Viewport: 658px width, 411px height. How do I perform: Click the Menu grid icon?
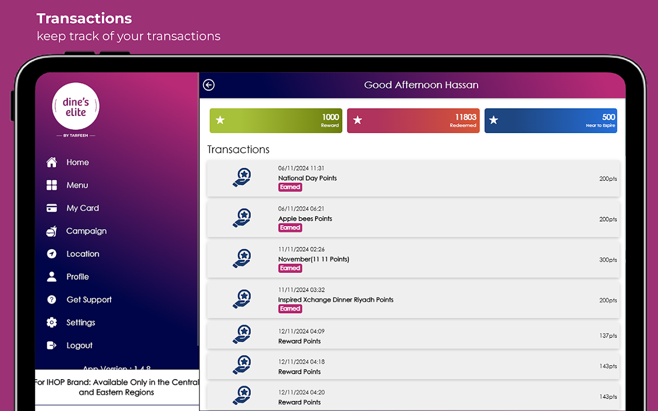point(52,185)
